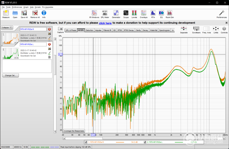Select the green PODs L measurement thumbnail

[x=11, y=53]
